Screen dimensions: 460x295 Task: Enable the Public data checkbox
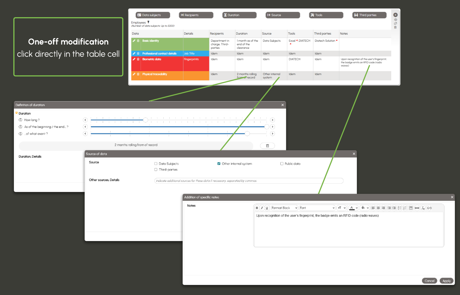click(x=282, y=164)
